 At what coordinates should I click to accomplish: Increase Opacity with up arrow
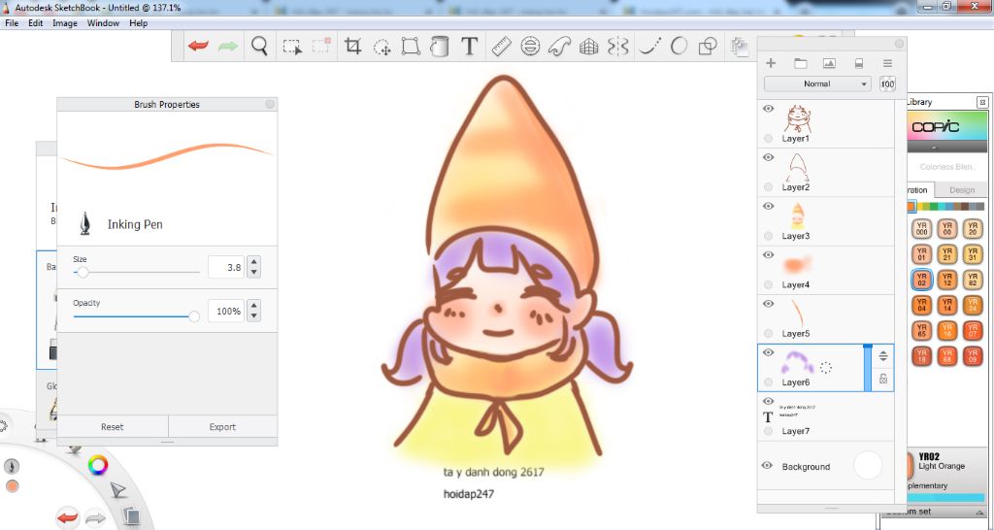click(x=253, y=306)
